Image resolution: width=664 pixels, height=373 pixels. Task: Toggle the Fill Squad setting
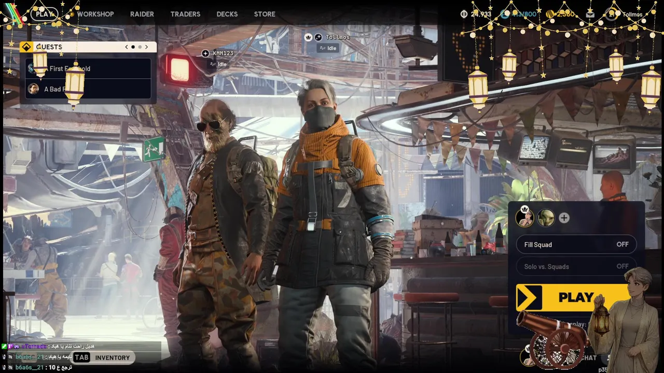click(x=576, y=245)
